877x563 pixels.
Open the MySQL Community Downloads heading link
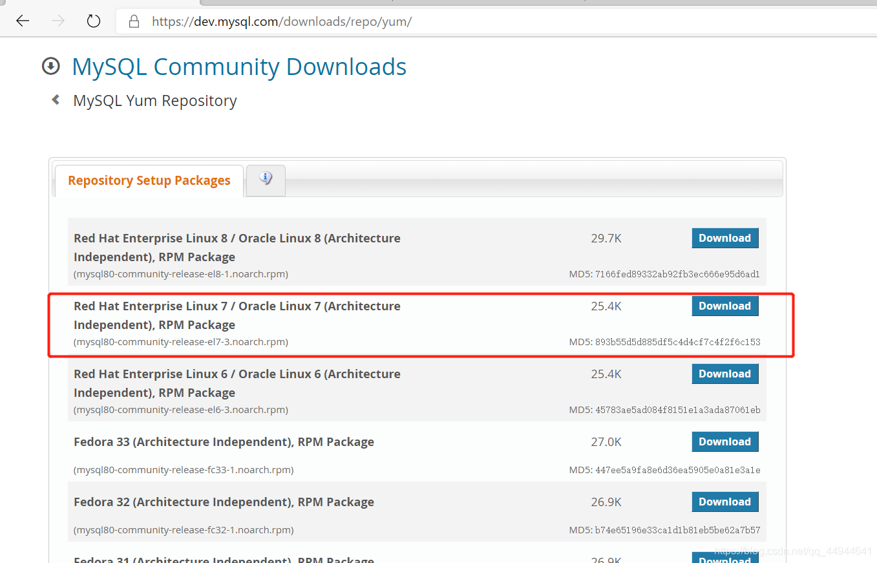(239, 67)
